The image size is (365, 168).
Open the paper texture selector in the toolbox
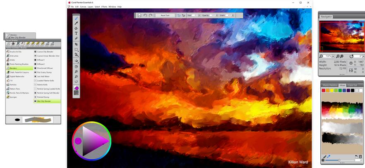[76, 93]
